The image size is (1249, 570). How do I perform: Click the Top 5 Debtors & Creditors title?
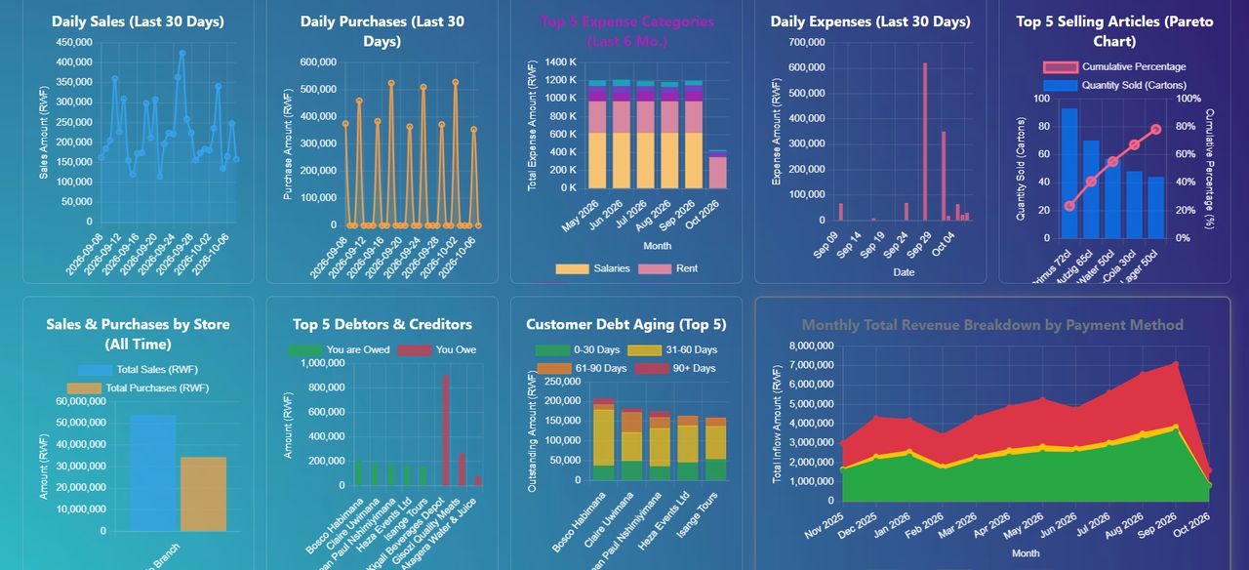tap(382, 324)
